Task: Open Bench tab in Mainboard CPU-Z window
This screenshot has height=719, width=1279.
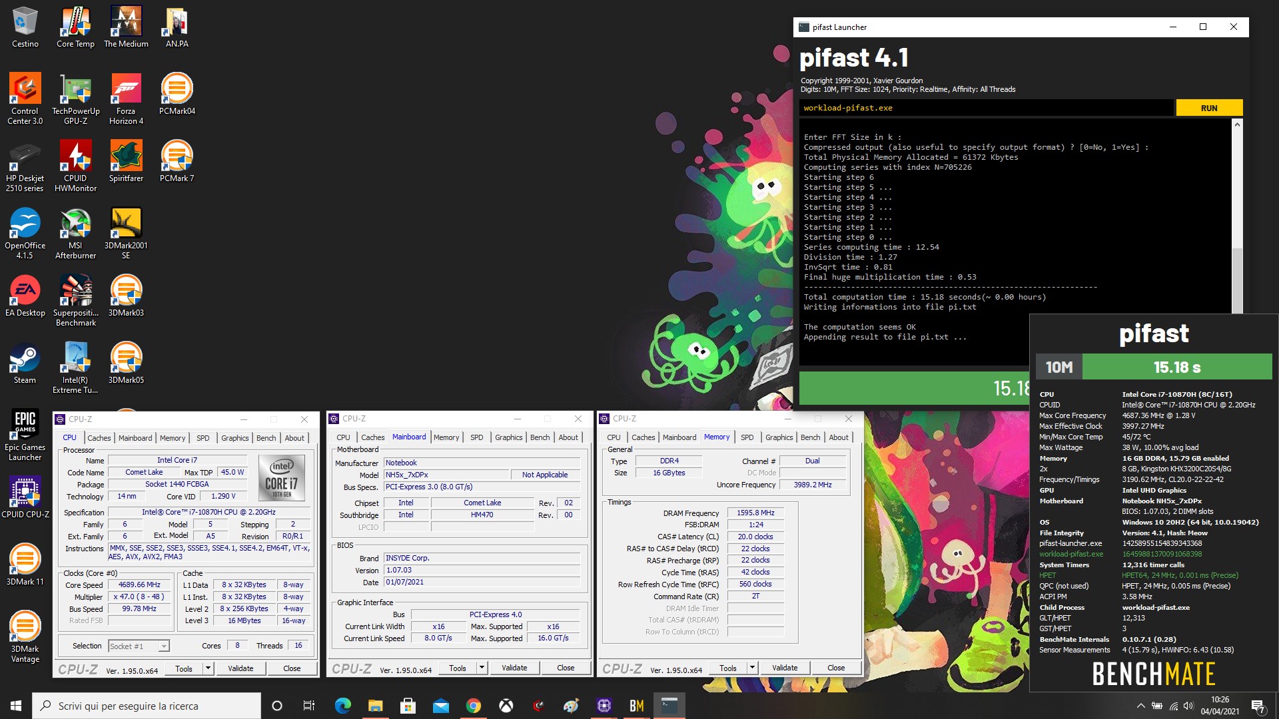Action: [540, 437]
